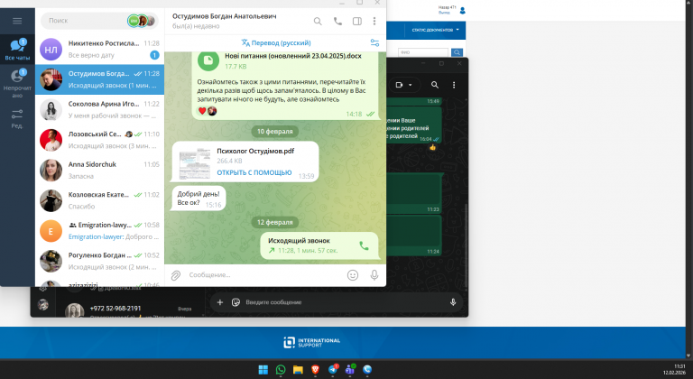Search within the Telegram chat
The width and height of the screenshot is (693, 379).
318,21
